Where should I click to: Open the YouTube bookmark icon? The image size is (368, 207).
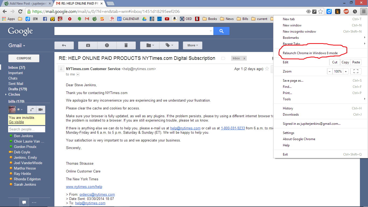[167, 19]
